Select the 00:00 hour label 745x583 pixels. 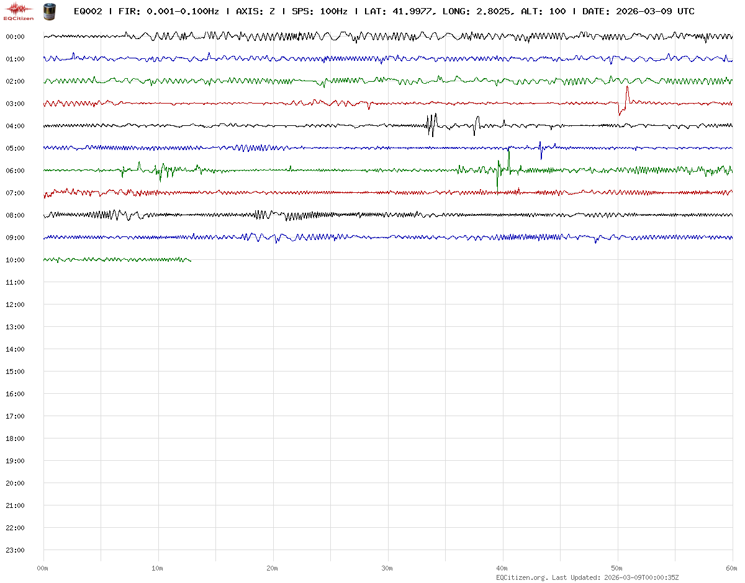click(15, 37)
